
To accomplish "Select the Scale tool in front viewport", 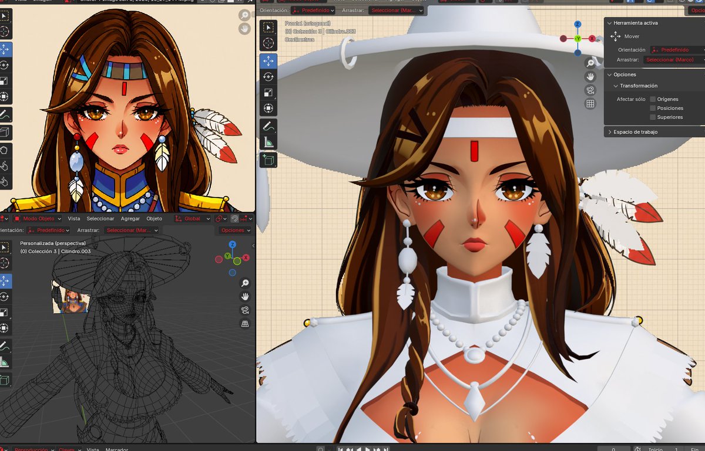I will [268, 93].
